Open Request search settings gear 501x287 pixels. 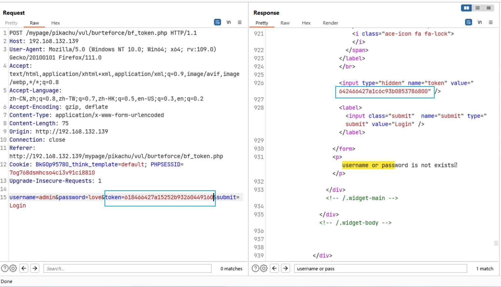13,269
